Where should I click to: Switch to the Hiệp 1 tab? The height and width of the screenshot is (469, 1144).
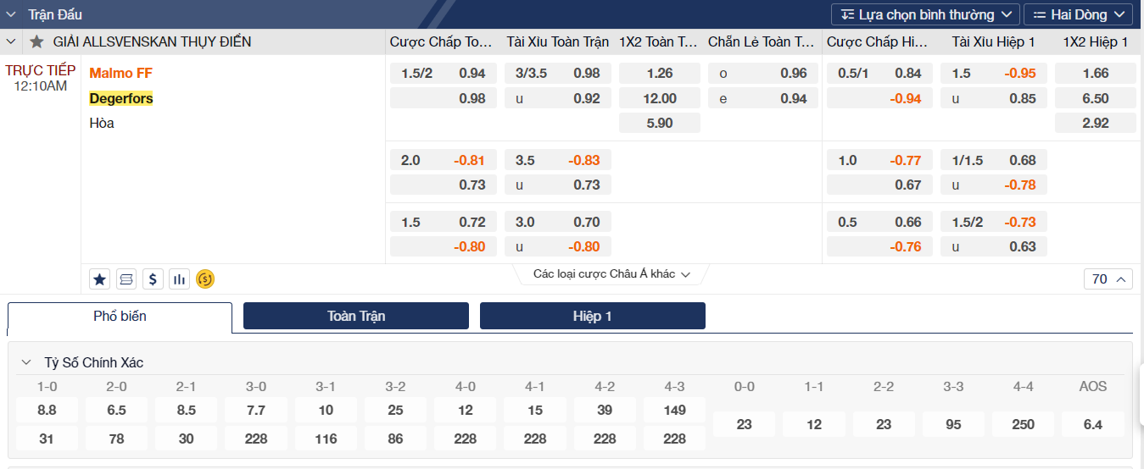point(592,316)
